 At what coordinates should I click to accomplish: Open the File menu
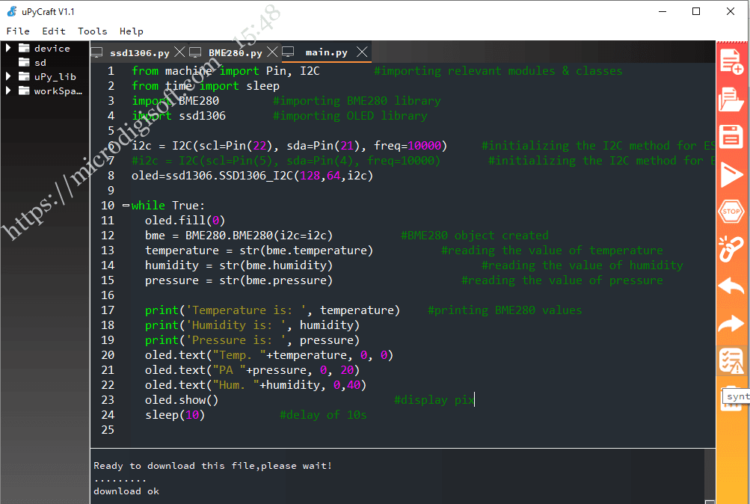click(18, 31)
